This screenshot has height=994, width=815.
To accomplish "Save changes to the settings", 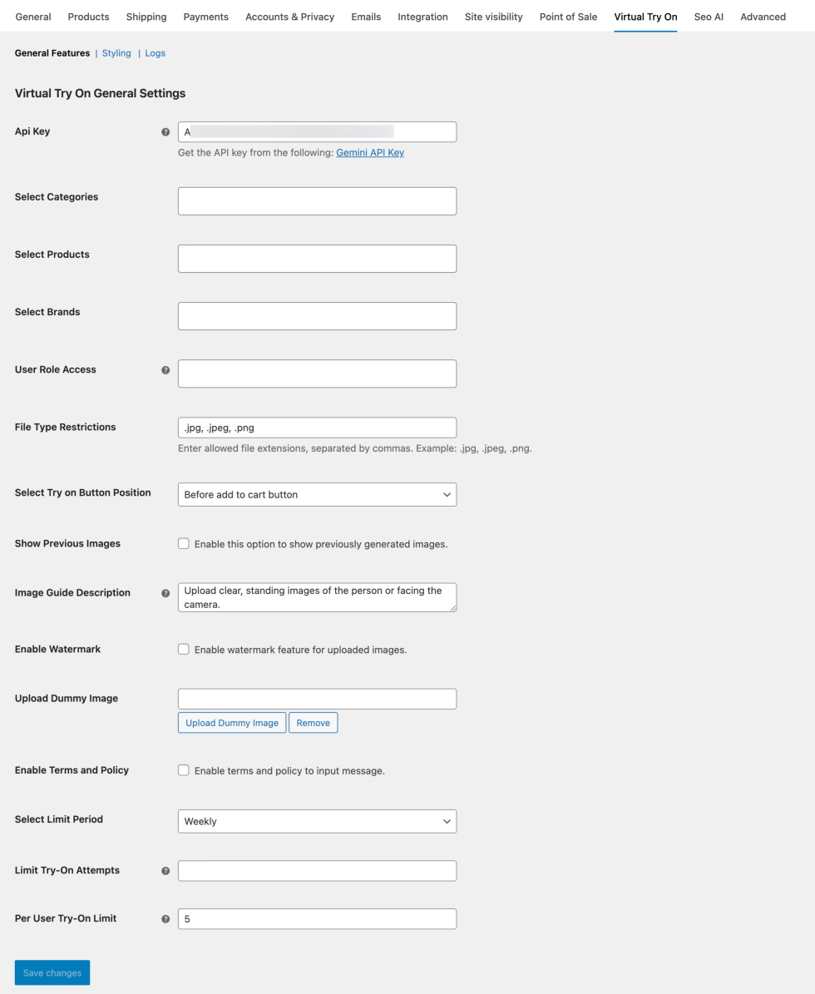I will tap(52, 972).
